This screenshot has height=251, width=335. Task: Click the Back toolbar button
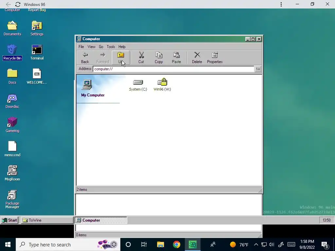(85, 58)
